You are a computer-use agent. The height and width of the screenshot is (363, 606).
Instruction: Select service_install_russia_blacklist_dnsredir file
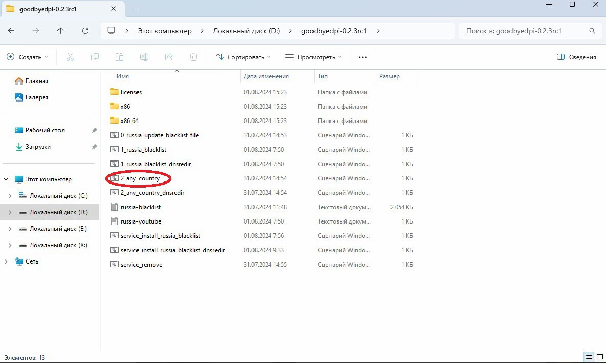[173, 250]
